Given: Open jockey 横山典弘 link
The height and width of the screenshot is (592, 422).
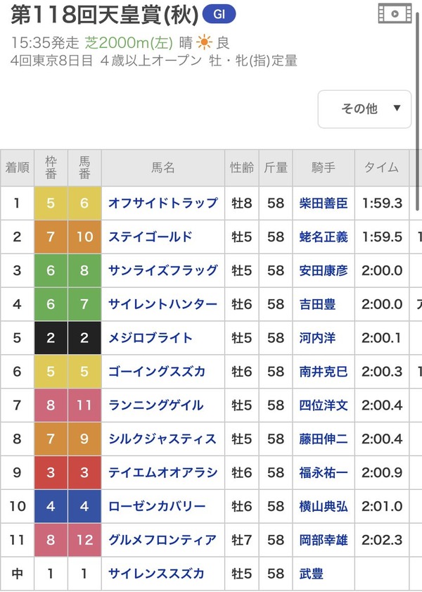Looking at the screenshot, I should click(x=323, y=506).
